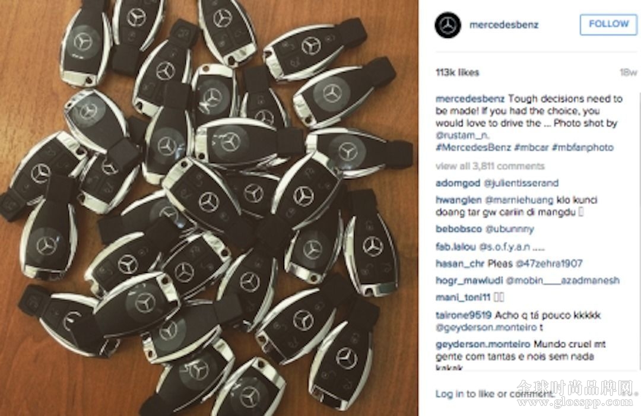Open bebobsco's commenter profile
The height and width of the screenshot is (416, 641).
tap(459, 229)
